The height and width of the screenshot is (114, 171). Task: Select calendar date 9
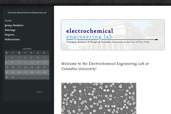click(13, 63)
